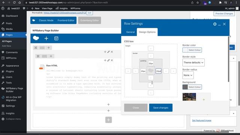The height and width of the screenshot is (135, 240).
Task: Click the Save changes button
Action: 161,108
